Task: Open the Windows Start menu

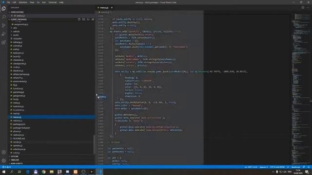Action: point(4,172)
